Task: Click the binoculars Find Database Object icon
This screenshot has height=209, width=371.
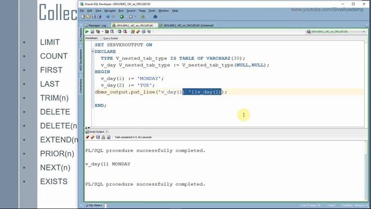Action: 155,17
